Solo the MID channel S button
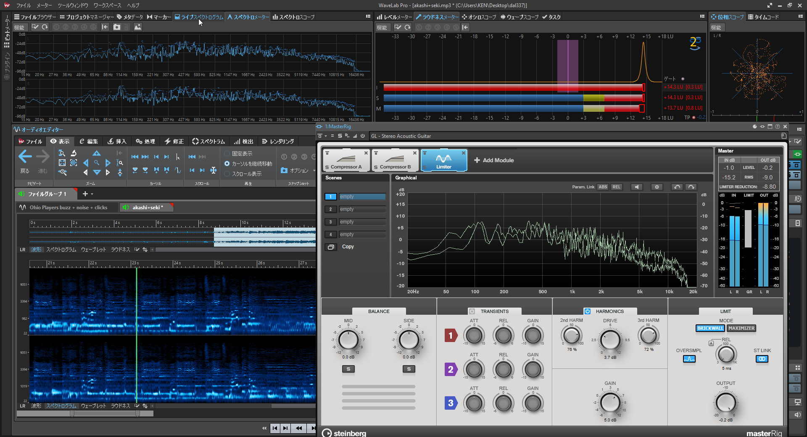The image size is (807, 437). pos(348,369)
